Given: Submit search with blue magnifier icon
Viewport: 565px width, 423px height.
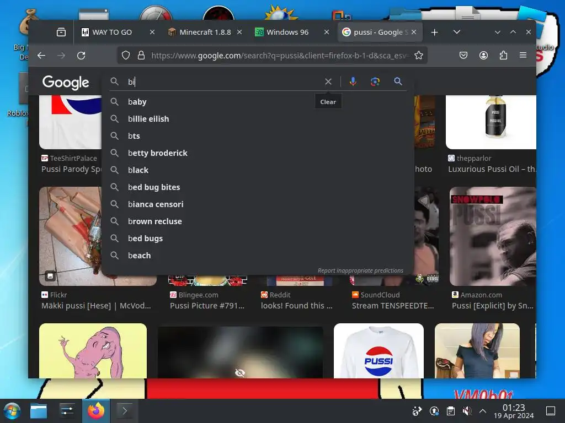Looking at the screenshot, I should click(x=398, y=82).
